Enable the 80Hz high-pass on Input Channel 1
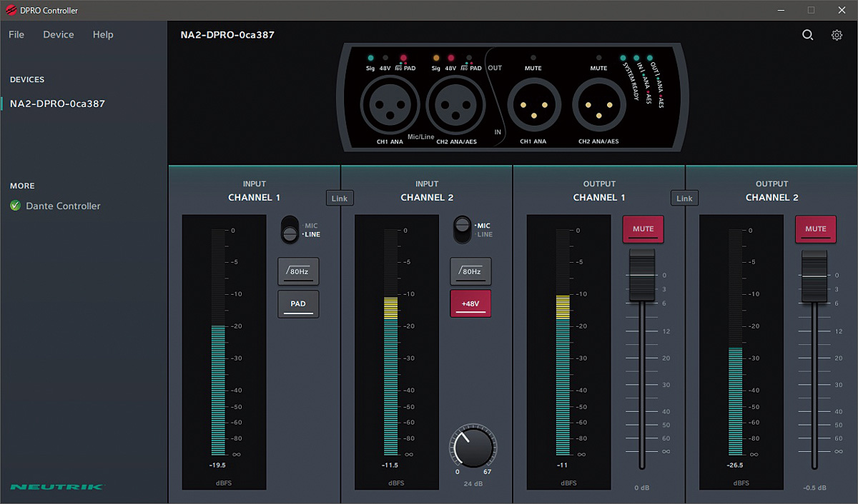 [298, 271]
